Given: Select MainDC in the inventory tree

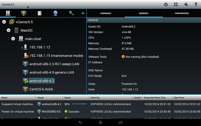Looking at the screenshot, I should coord(27,30).
